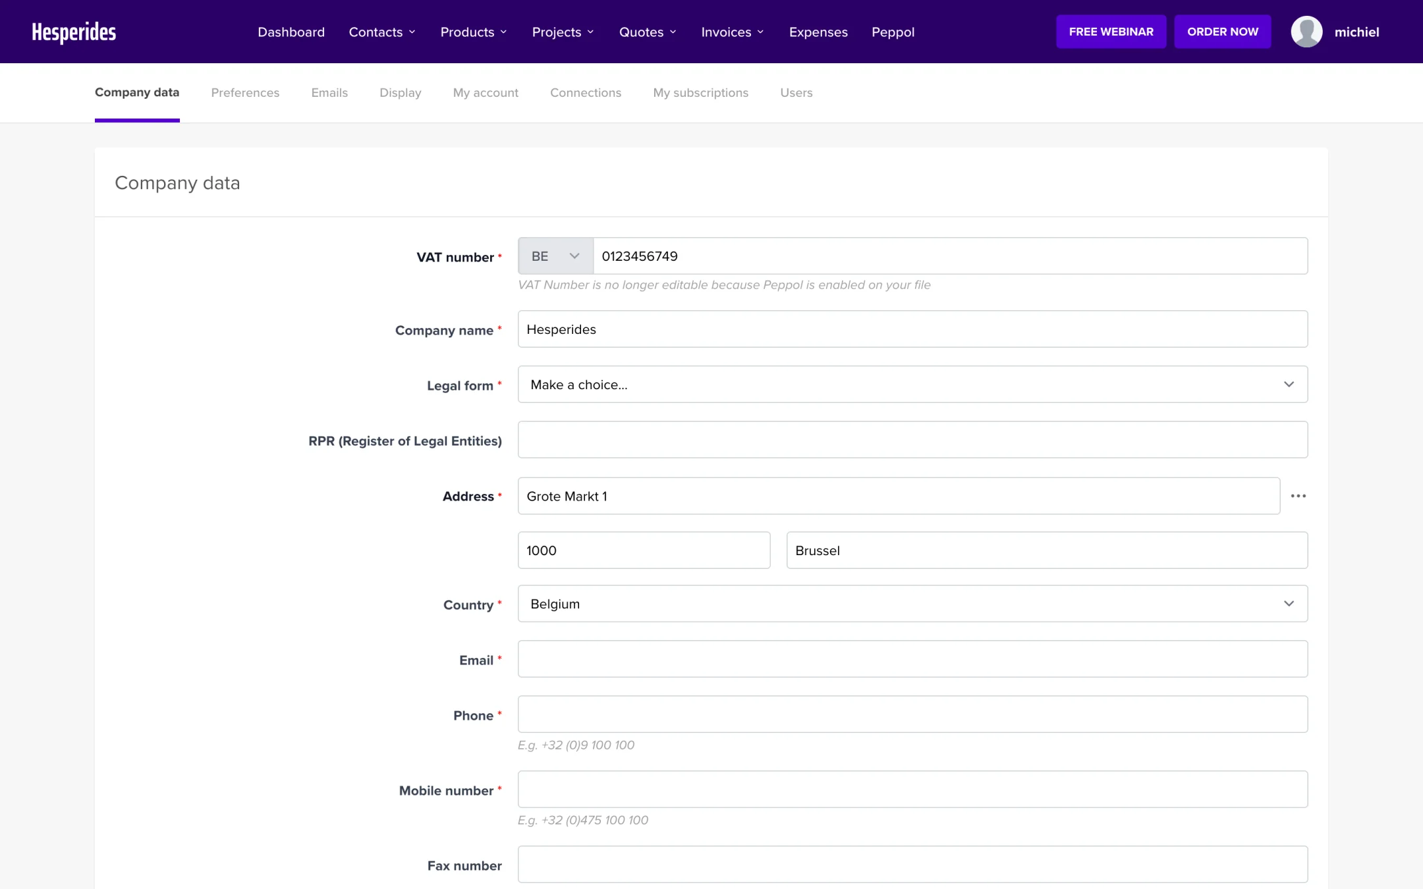Click the Fax number input field
The width and height of the screenshot is (1423, 889).
click(912, 865)
